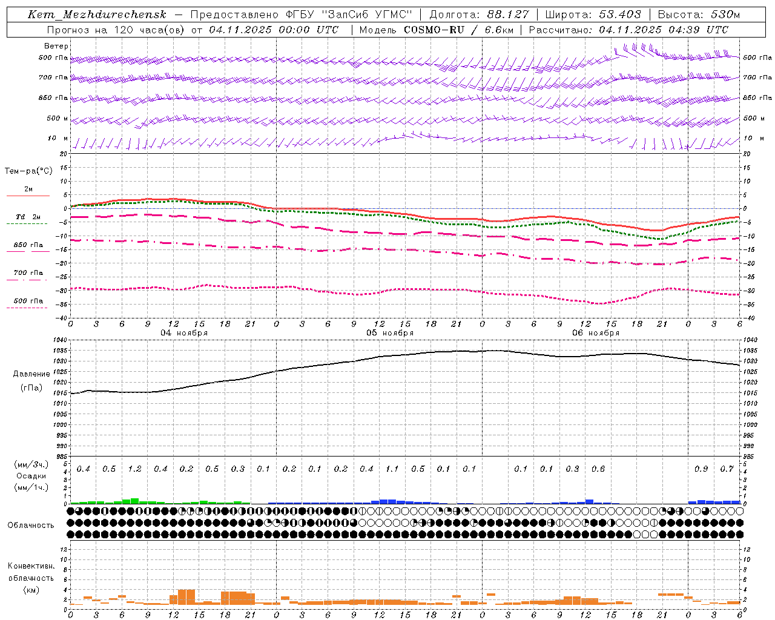Click the Долгота: 88.127 header value

click(x=479, y=15)
